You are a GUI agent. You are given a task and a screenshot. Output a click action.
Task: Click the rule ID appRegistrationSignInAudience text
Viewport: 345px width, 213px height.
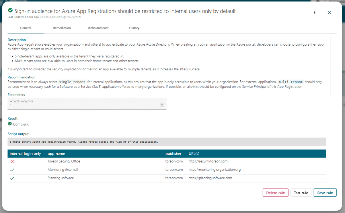click(60, 17)
